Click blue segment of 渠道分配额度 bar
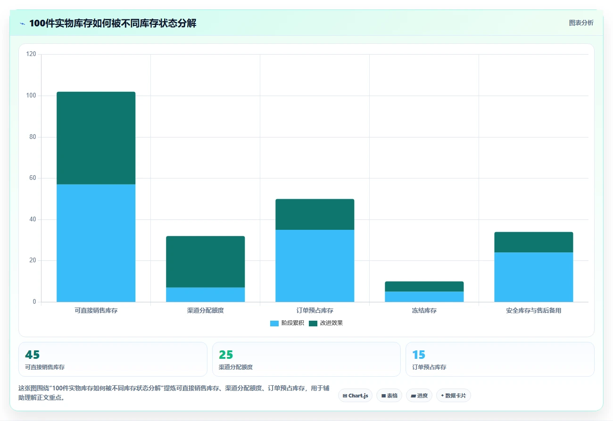Image resolution: width=613 pixels, height=421 pixels. tap(206, 295)
